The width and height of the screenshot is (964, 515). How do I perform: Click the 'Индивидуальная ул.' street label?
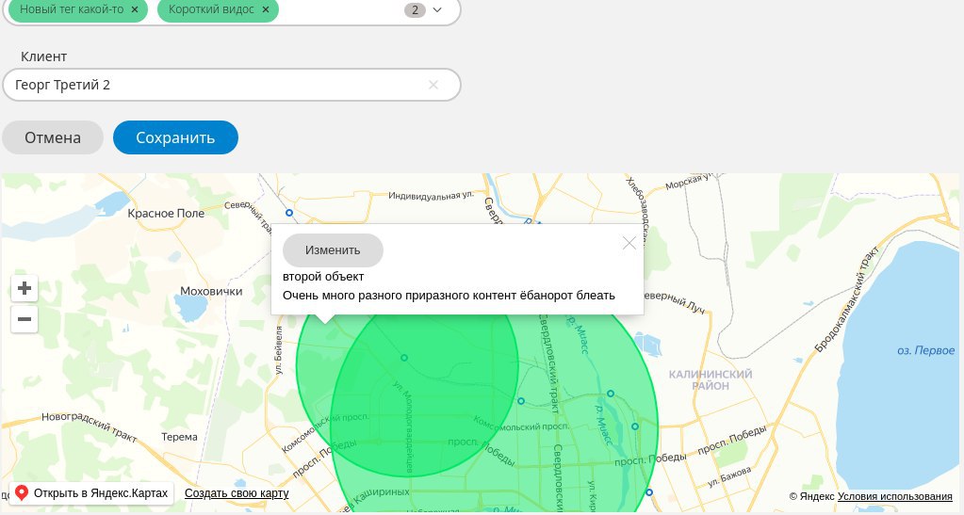(431, 196)
